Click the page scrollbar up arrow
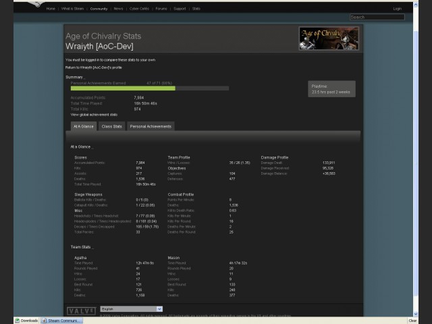 click(x=416, y=5)
